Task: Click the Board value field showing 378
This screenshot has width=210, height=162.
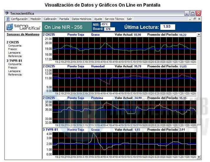Action: point(109,29)
